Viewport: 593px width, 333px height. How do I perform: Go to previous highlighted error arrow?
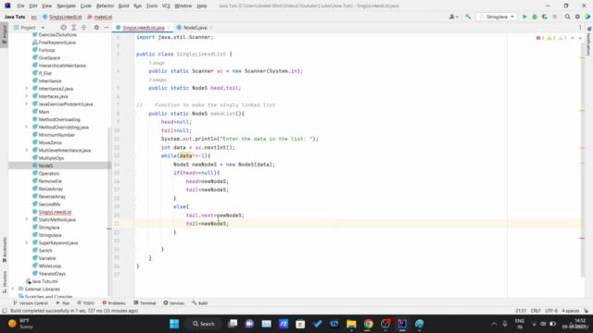click(x=573, y=38)
